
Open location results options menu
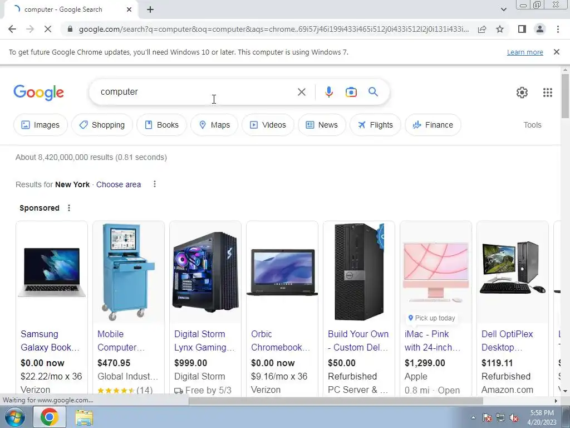(x=155, y=184)
